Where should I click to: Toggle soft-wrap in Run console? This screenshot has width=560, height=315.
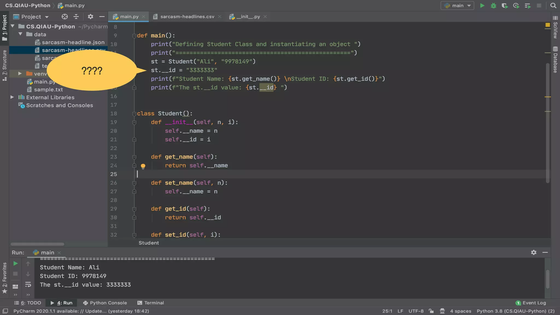(x=28, y=285)
